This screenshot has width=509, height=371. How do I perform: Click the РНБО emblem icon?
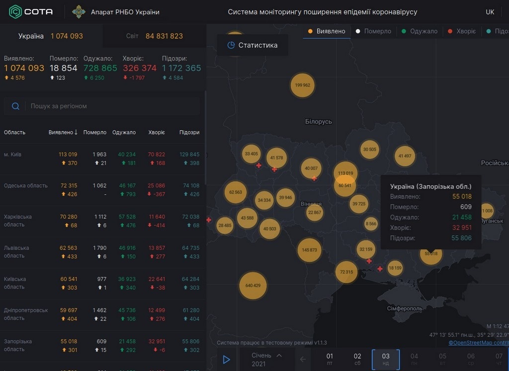point(79,12)
